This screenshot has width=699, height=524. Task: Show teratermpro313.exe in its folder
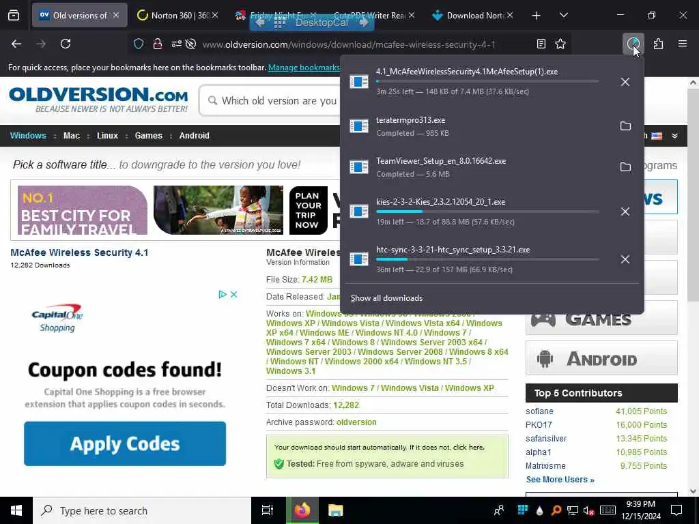point(625,126)
